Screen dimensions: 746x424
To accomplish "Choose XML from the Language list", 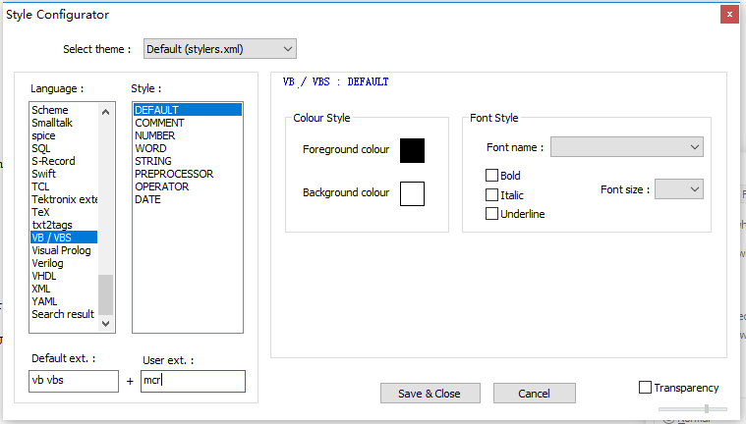I will point(41,289).
